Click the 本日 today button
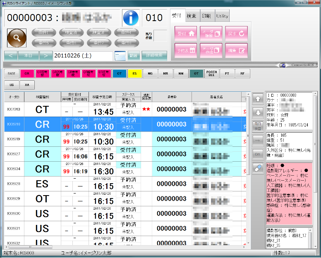This screenshot has height=258, width=321. point(28,55)
